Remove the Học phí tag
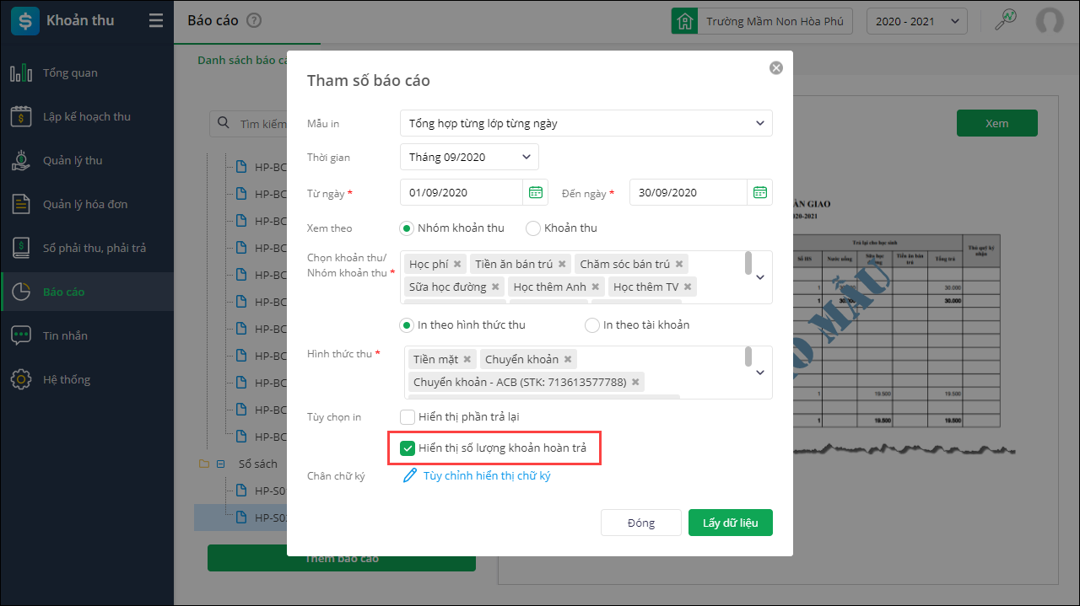The width and height of the screenshot is (1080, 606). (x=457, y=264)
